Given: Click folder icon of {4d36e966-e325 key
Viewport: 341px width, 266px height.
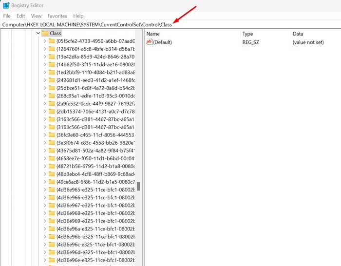Looking at the screenshot, I should click(x=52, y=197).
